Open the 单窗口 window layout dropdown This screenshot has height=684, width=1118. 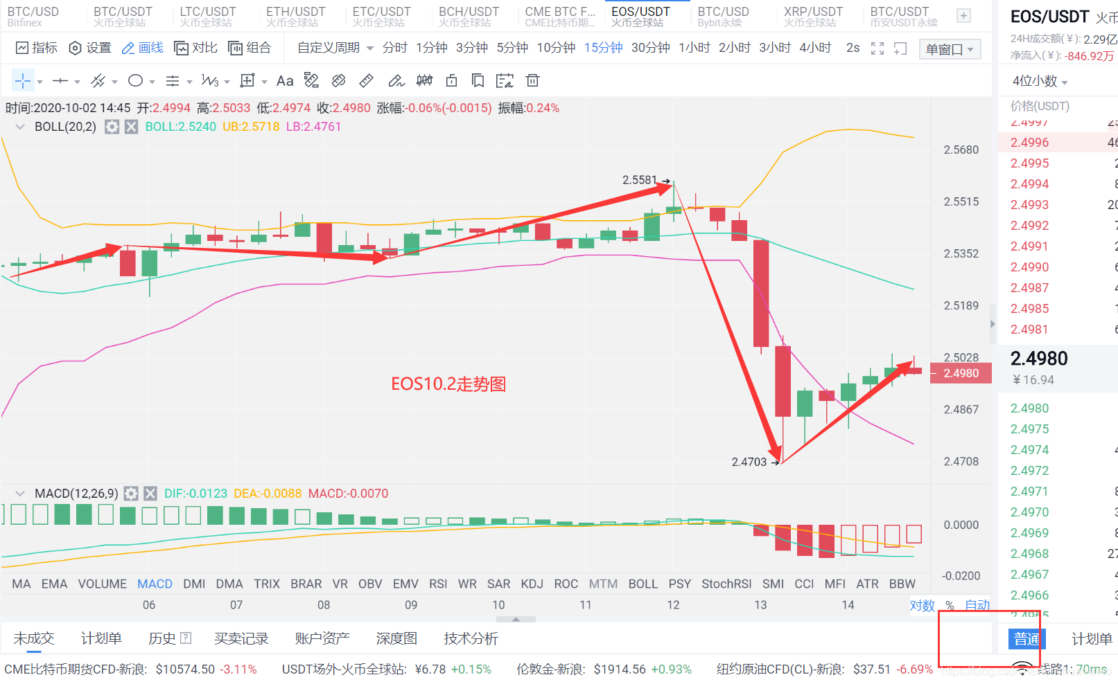(x=950, y=49)
